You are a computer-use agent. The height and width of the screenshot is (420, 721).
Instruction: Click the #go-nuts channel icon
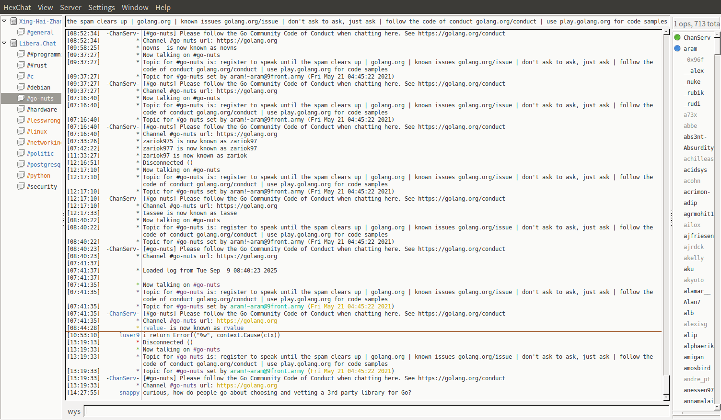coord(21,98)
